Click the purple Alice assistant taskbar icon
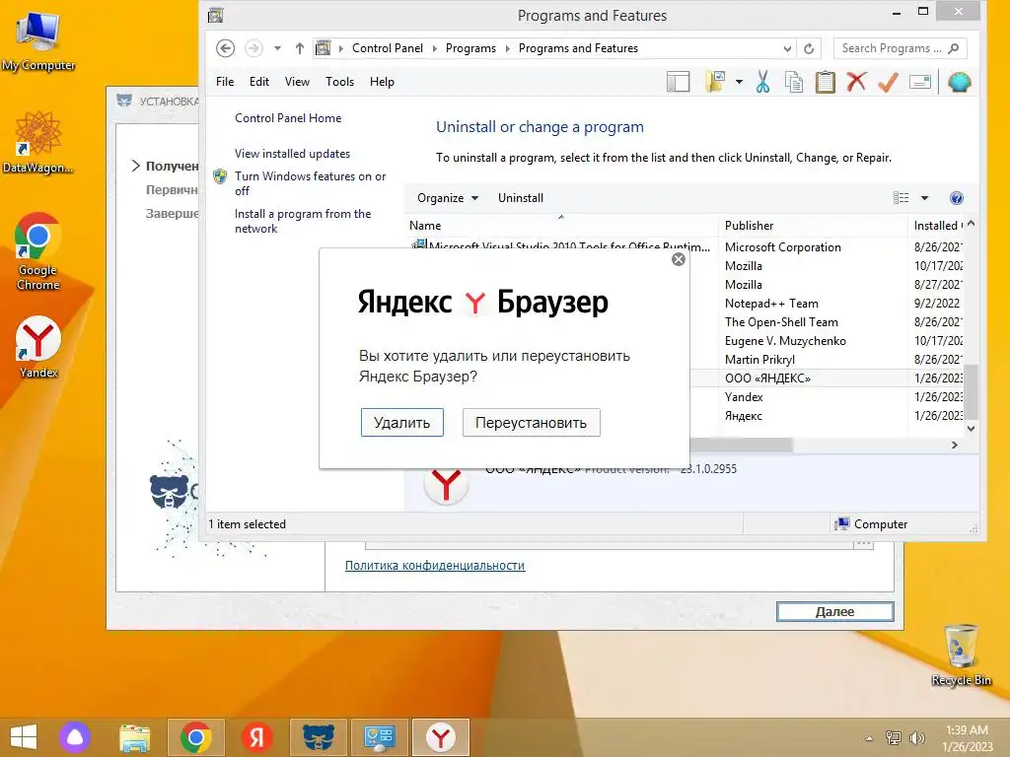1010x757 pixels. (75, 737)
